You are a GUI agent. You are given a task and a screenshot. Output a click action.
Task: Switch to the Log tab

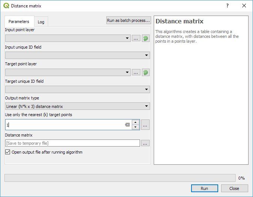[41, 22]
